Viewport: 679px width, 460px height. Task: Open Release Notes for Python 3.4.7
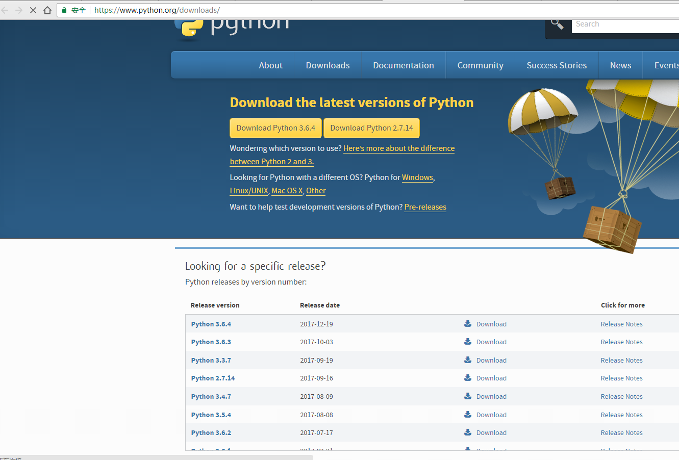point(621,396)
